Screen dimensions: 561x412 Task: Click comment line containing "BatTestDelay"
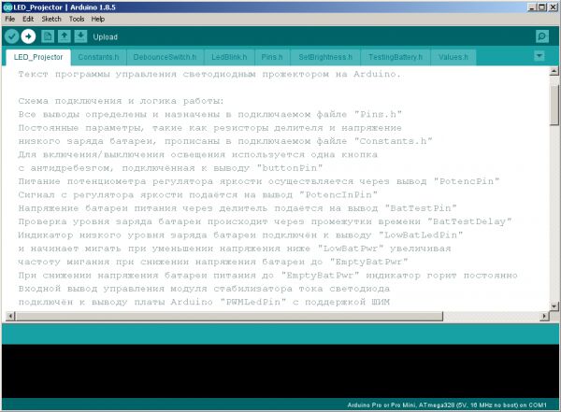pos(265,221)
